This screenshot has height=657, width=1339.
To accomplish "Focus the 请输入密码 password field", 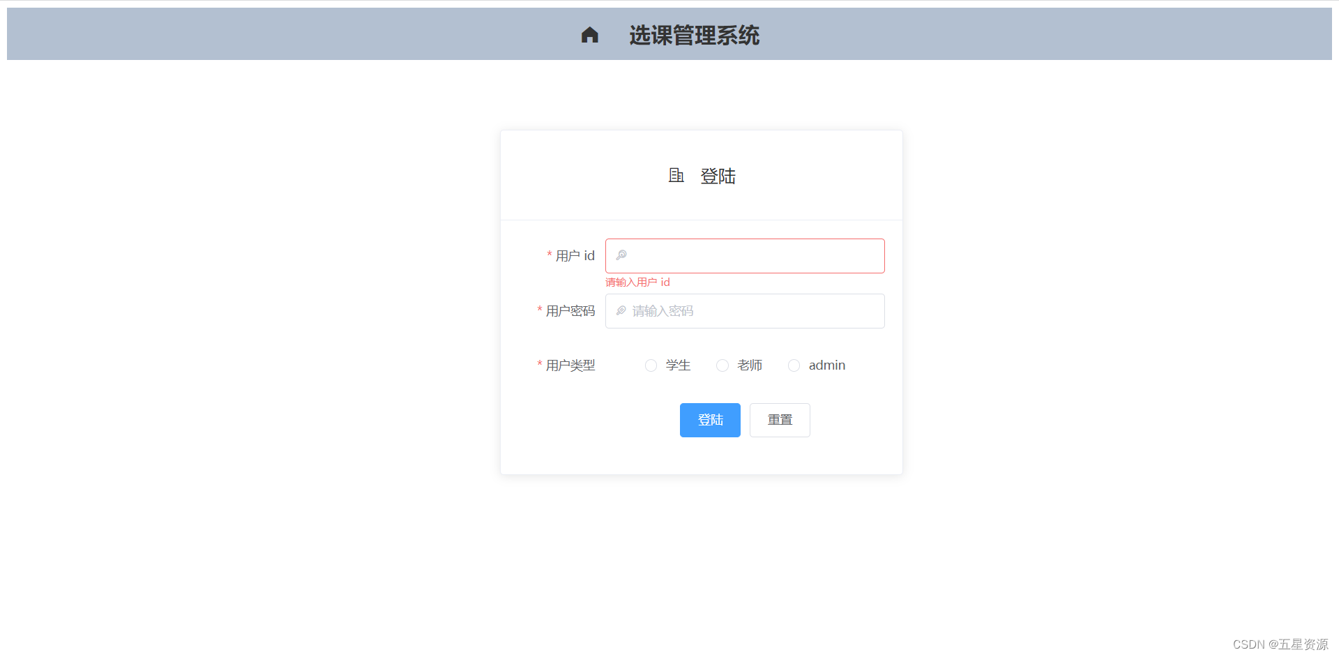I will pos(745,311).
